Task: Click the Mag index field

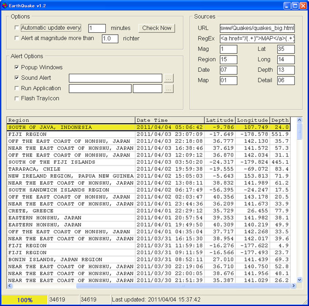Action: tap(229, 49)
